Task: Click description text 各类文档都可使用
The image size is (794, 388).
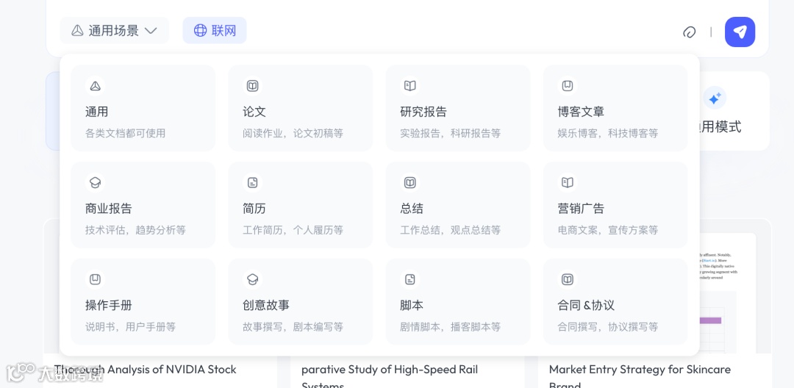Action: [x=125, y=134]
